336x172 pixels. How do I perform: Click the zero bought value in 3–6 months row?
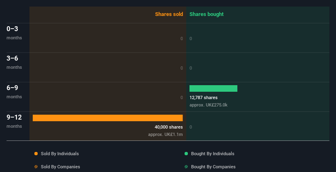click(x=191, y=68)
